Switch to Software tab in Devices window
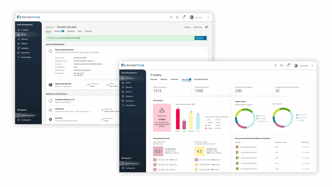332x187 pixels. [59, 31]
